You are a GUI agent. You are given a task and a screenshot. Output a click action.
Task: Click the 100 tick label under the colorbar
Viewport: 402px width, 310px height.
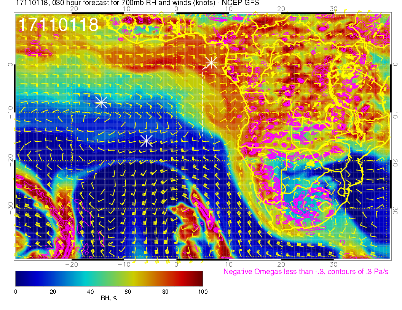pyautogui.click(x=203, y=292)
